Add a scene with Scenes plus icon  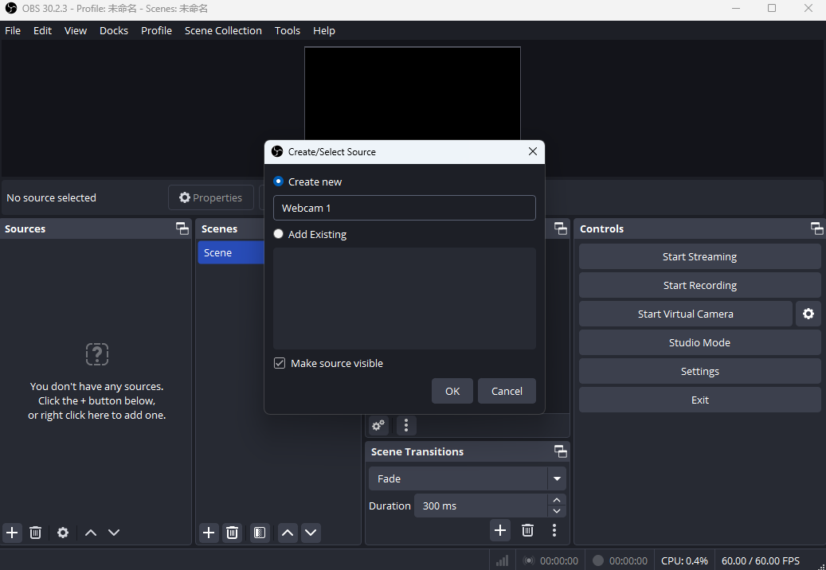(209, 533)
